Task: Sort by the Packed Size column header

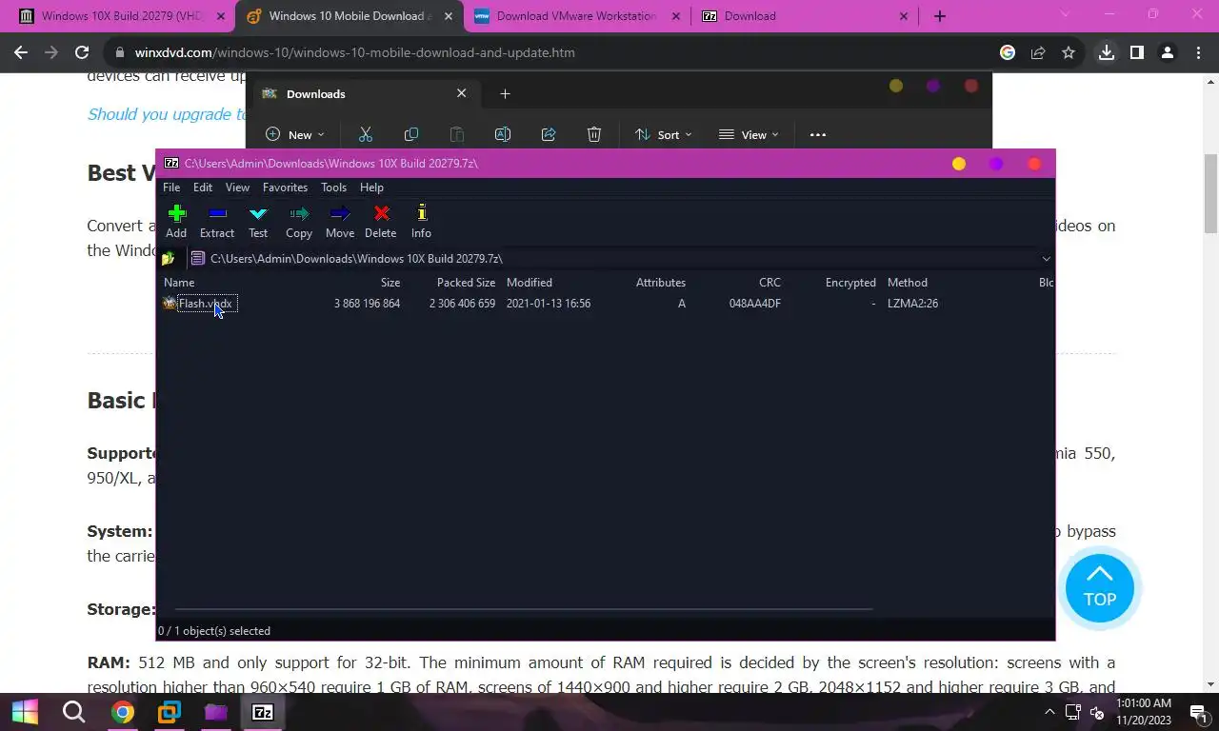Action: click(466, 283)
